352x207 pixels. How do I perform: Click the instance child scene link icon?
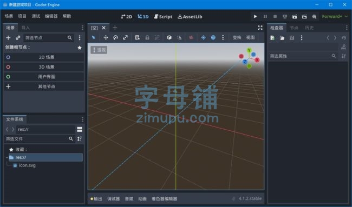click(x=18, y=38)
